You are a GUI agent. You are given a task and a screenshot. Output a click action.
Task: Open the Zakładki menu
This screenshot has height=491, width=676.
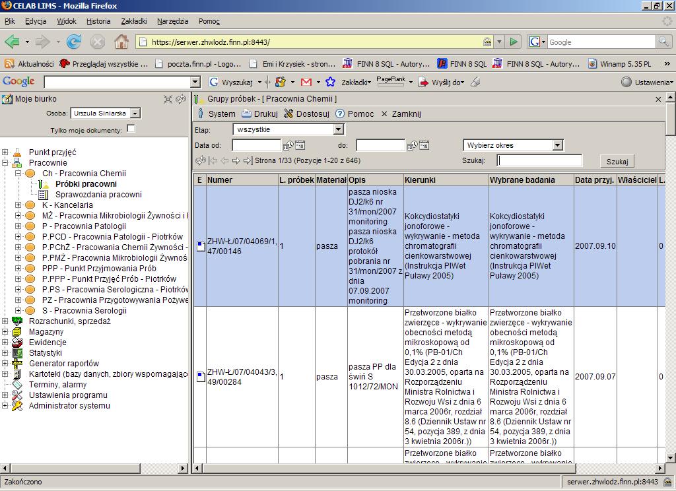pyautogui.click(x=134, y=21)
